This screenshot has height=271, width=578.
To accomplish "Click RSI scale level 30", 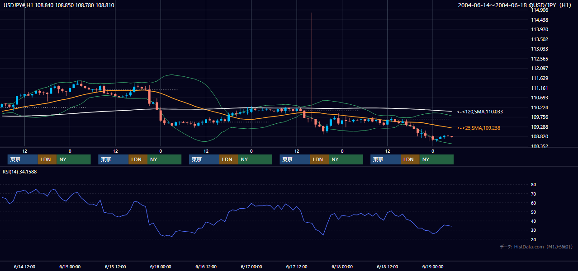I will [534, 230].
